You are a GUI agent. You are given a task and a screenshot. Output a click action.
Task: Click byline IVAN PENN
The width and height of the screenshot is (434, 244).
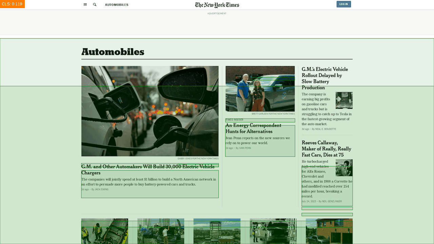pyautogui.click(x=245, y=148)
